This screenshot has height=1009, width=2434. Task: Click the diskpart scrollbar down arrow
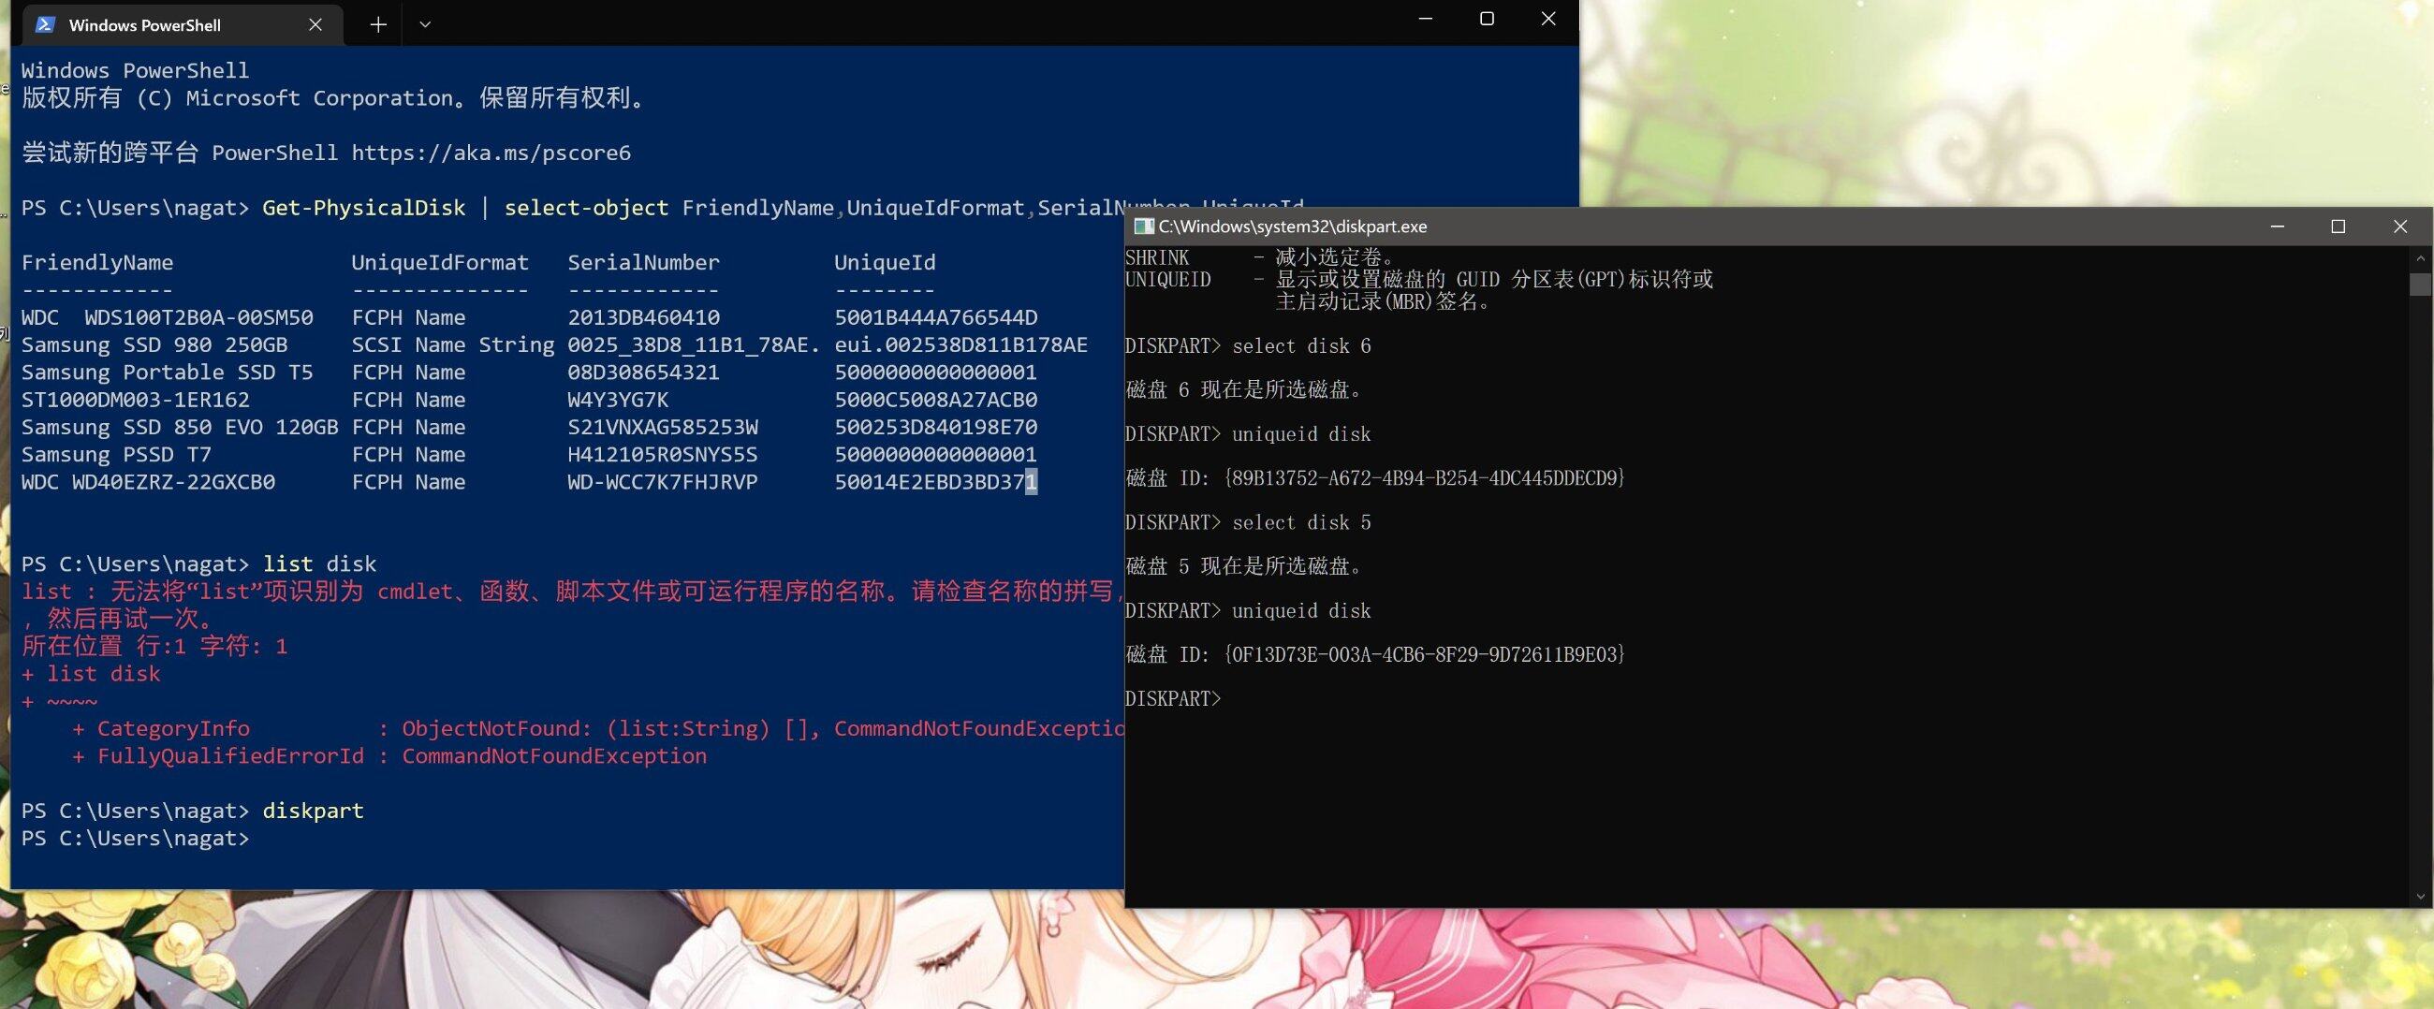(x=2420, y=897)
